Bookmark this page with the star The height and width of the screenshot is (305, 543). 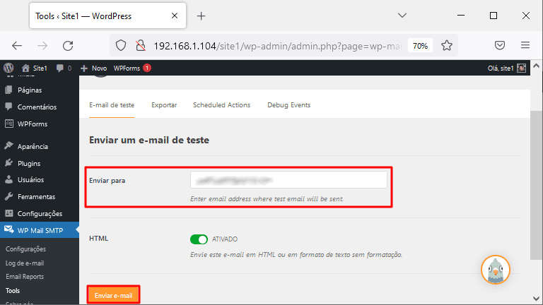[447, 46]
